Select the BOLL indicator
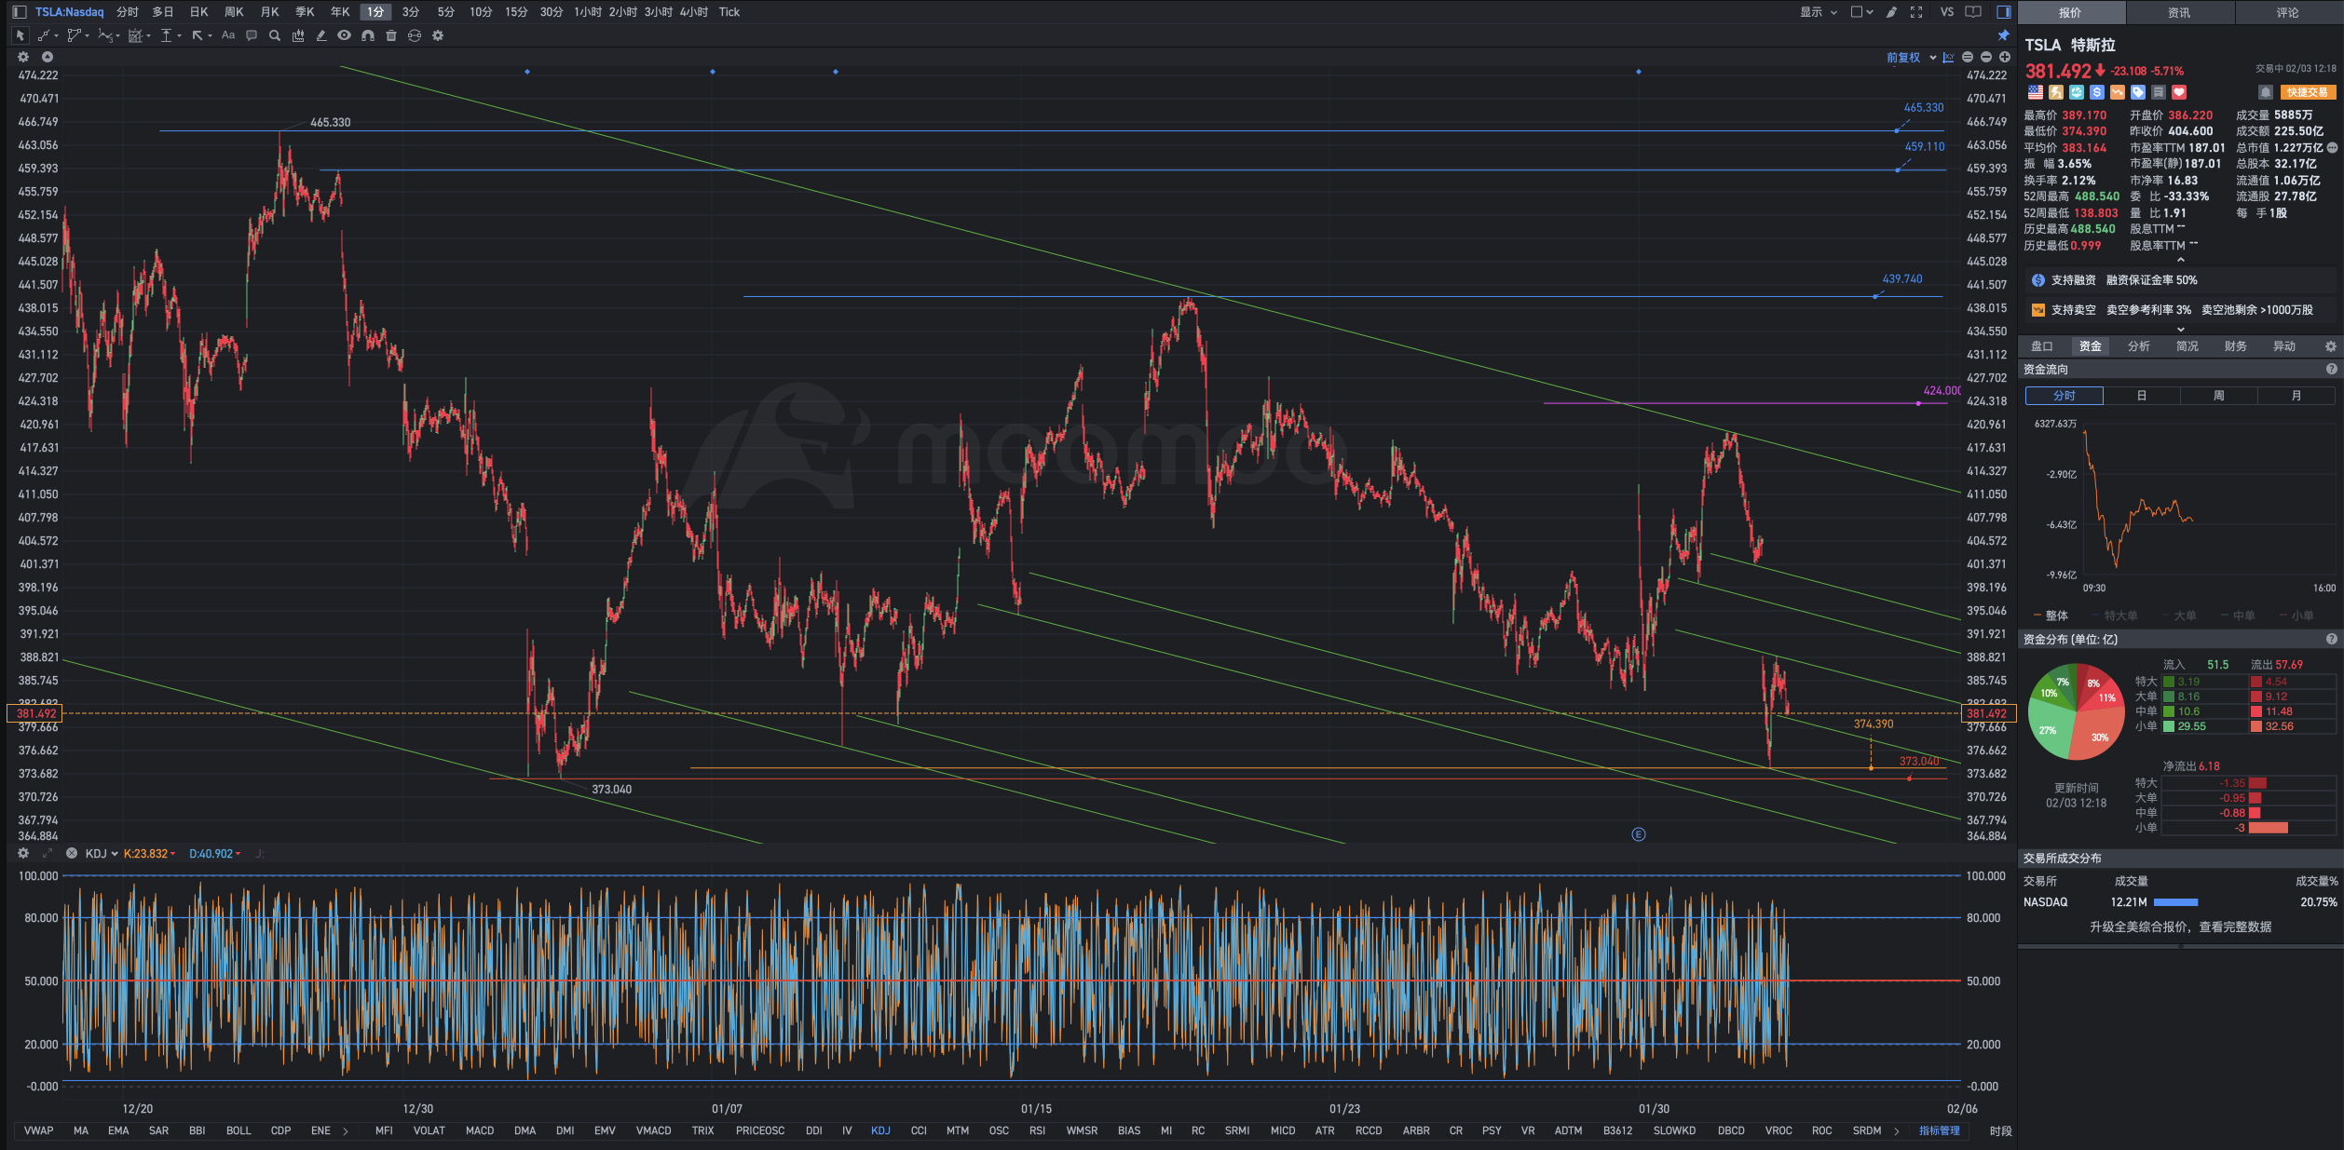This screenshot has width=2344, height=1150. pyautogui.click(x=238, y=1130)
